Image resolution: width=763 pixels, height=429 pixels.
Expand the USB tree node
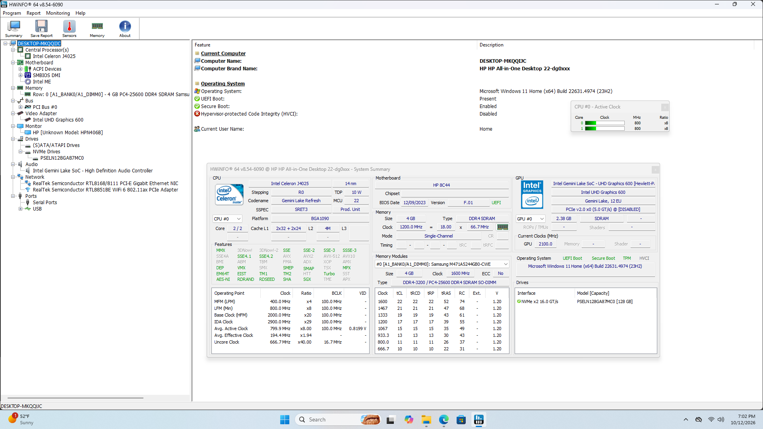tap(21, 209)
